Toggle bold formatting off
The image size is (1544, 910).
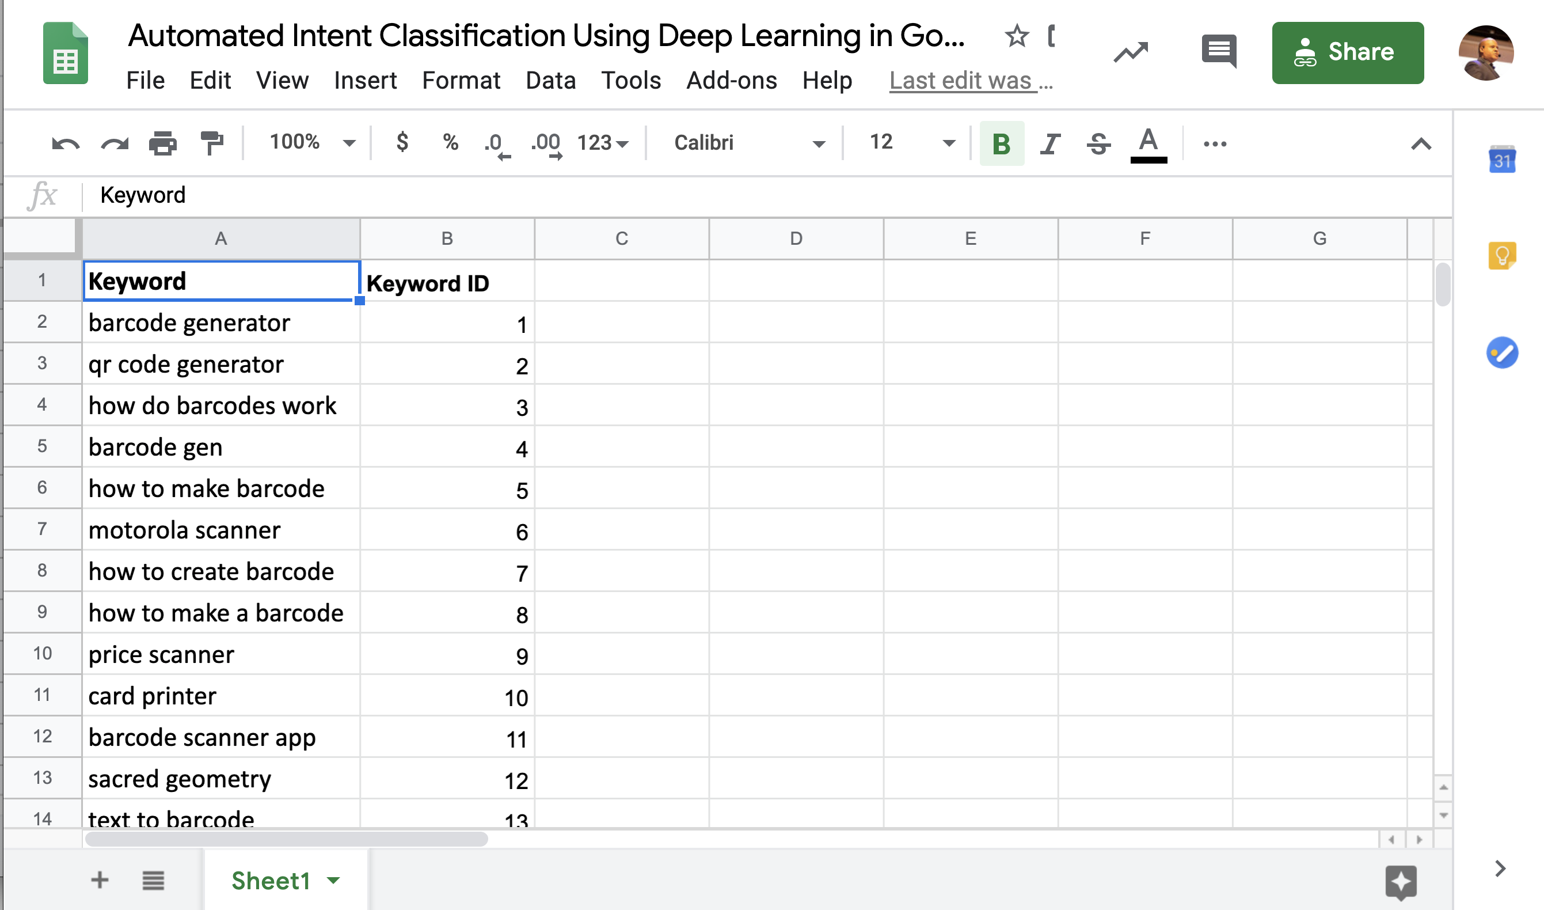[x=1001, y=144]
